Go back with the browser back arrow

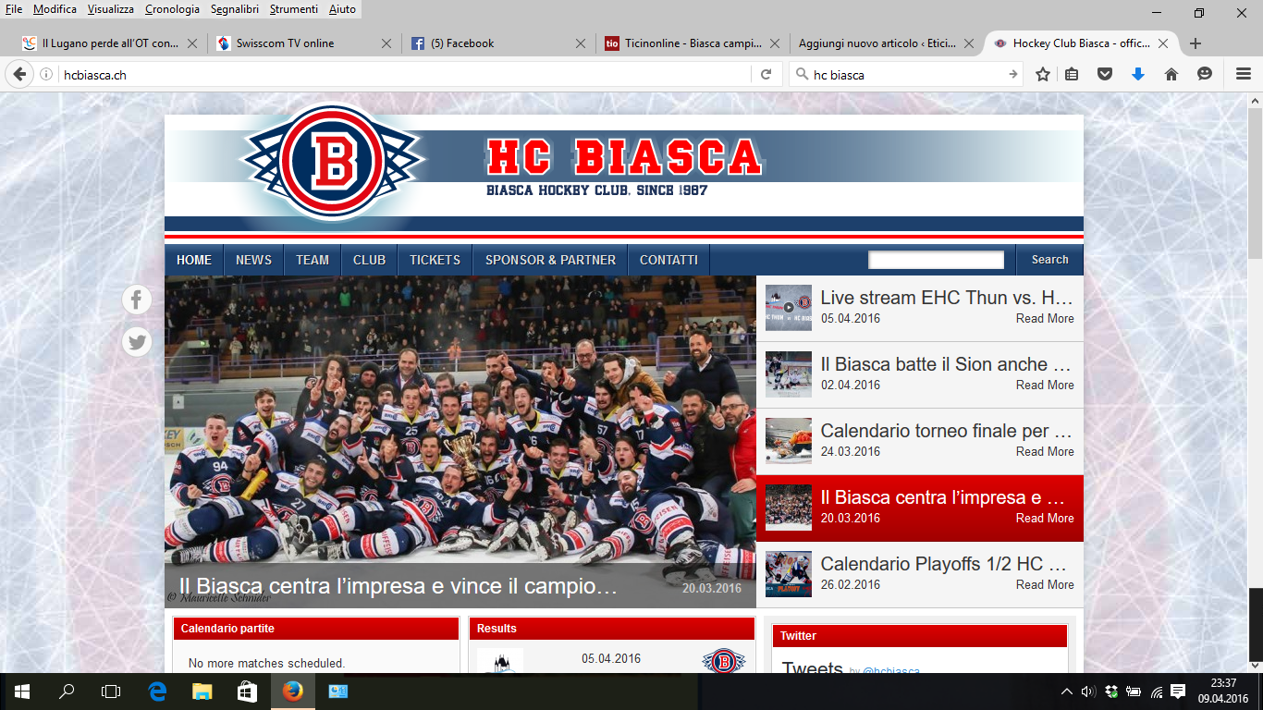coord(19,75)
